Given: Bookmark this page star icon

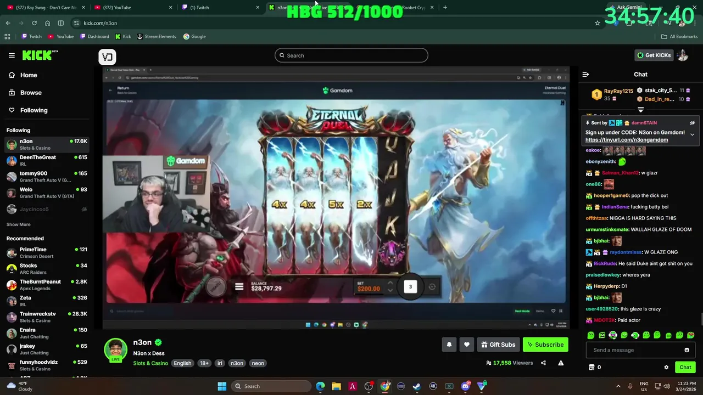Looking at the screenshot, I should pyautogui.click(x=598, y=23).
